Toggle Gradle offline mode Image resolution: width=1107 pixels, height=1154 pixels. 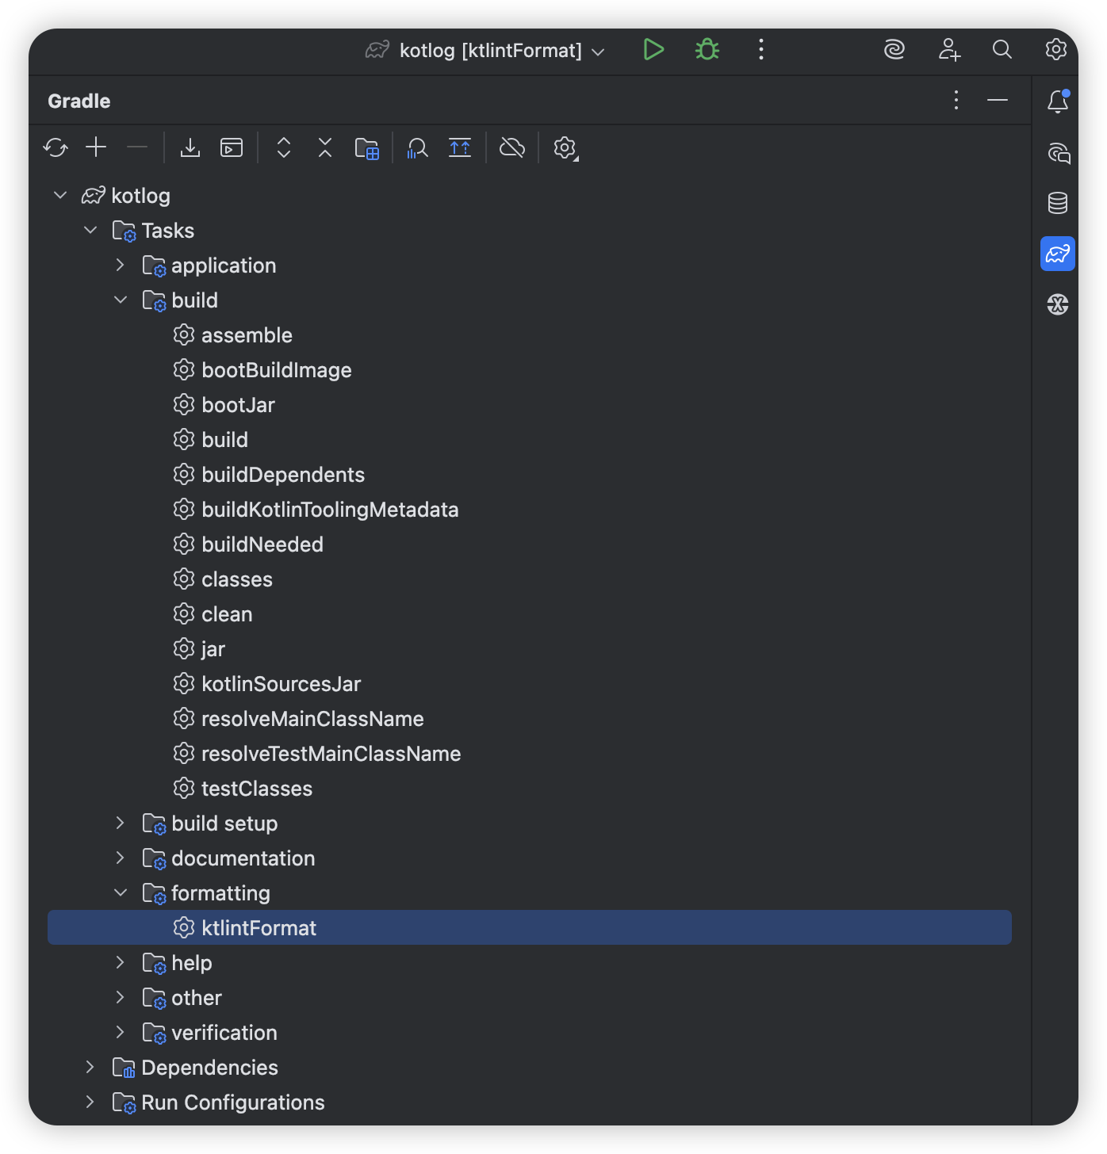[512, 147]
